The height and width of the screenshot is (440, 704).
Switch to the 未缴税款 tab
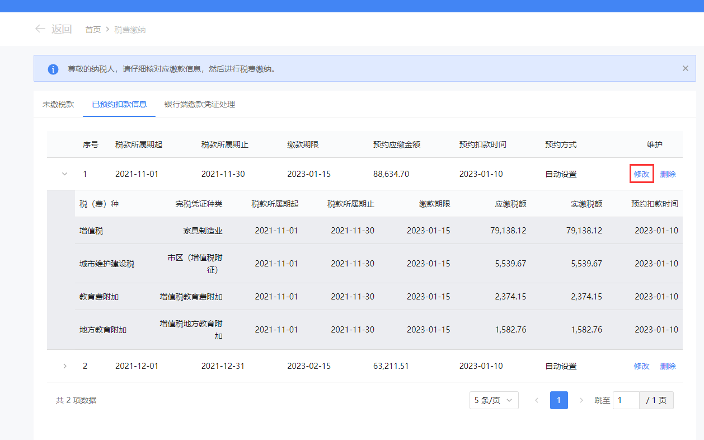(x=58, y=104)
